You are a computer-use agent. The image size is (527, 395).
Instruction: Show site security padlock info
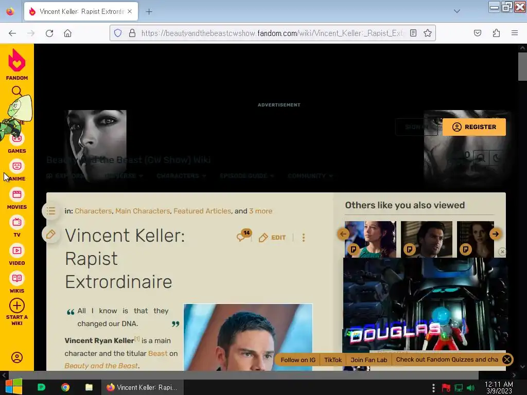[132, 33]
